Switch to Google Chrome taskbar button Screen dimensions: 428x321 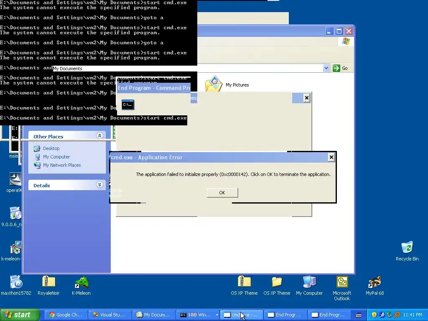point(66,315)
